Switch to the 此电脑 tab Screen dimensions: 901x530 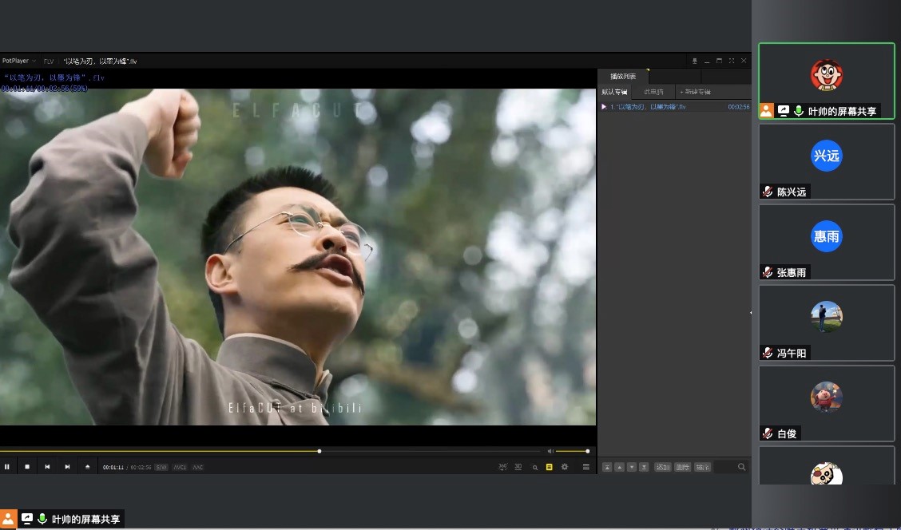coord(653,92)
